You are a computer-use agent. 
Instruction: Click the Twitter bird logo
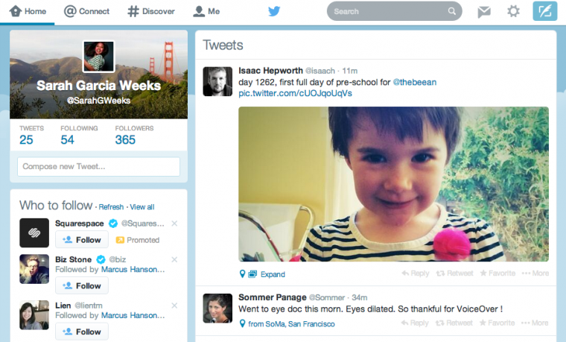(x=274, y=11)
